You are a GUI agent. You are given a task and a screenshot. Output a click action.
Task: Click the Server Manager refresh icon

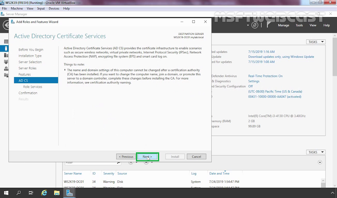coord(255,25)
